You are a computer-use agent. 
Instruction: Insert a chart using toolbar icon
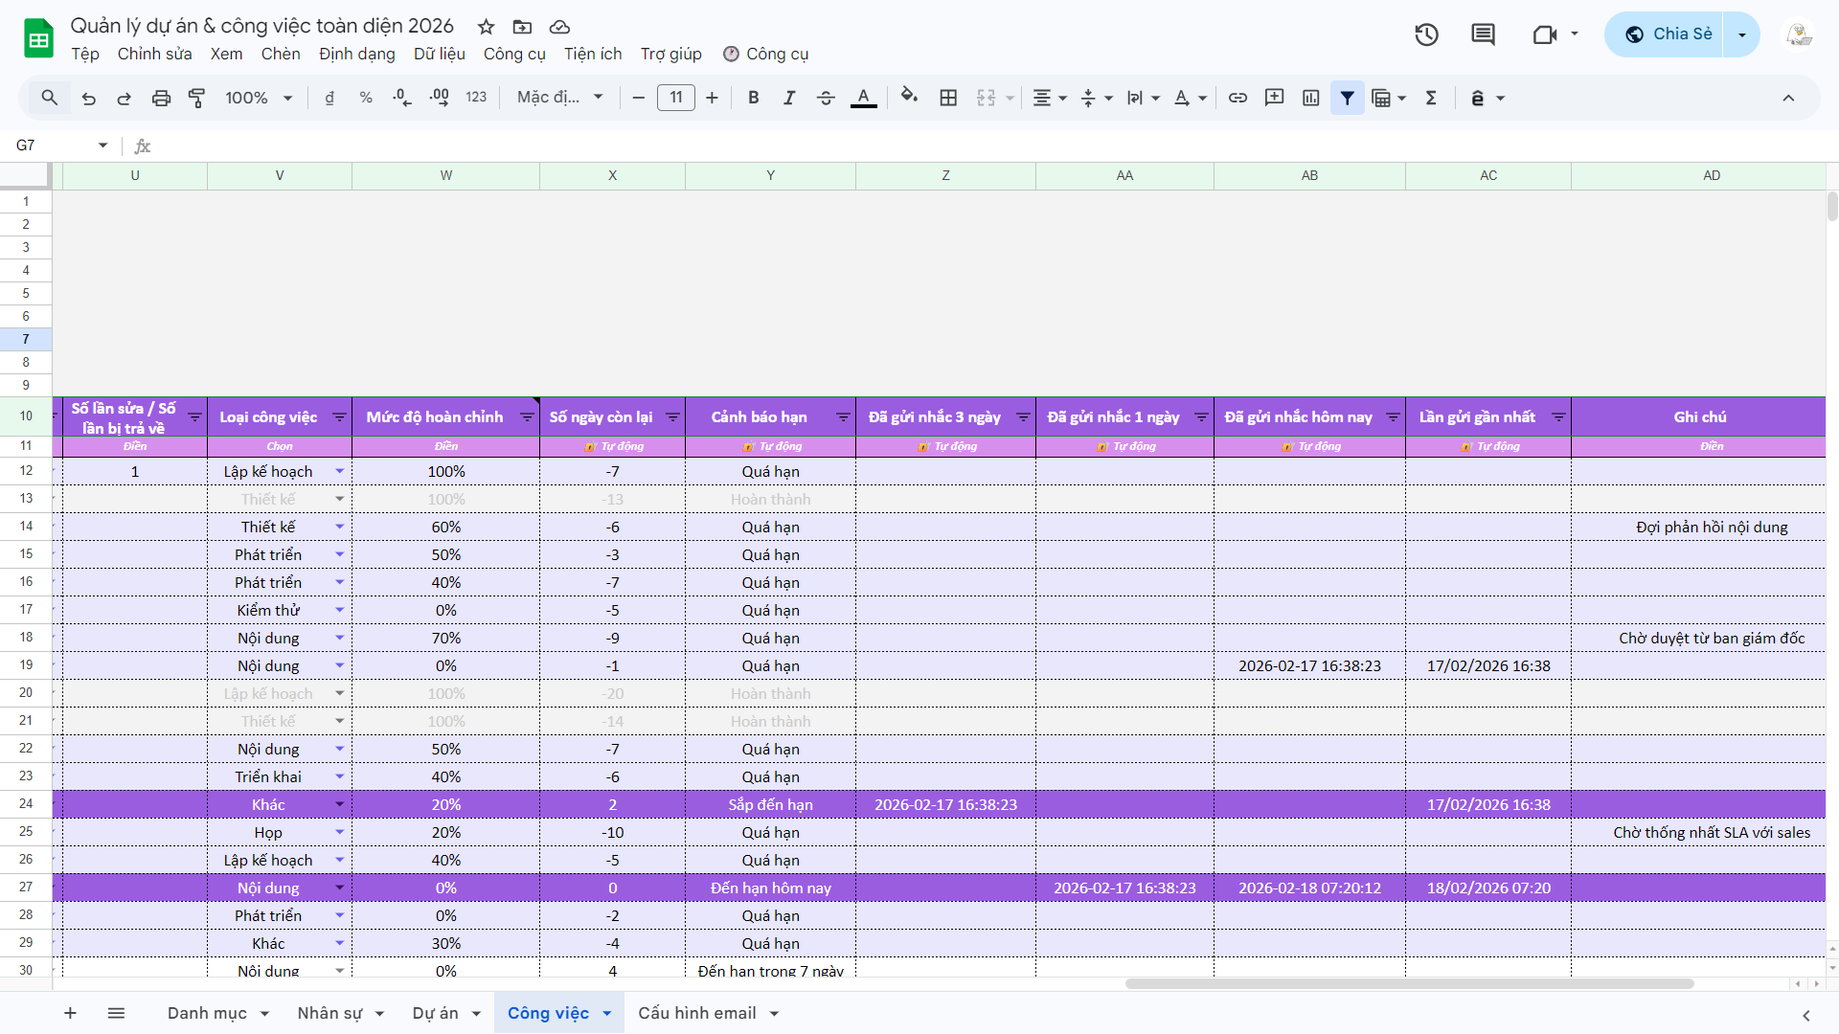click(x=1311, y=98)
